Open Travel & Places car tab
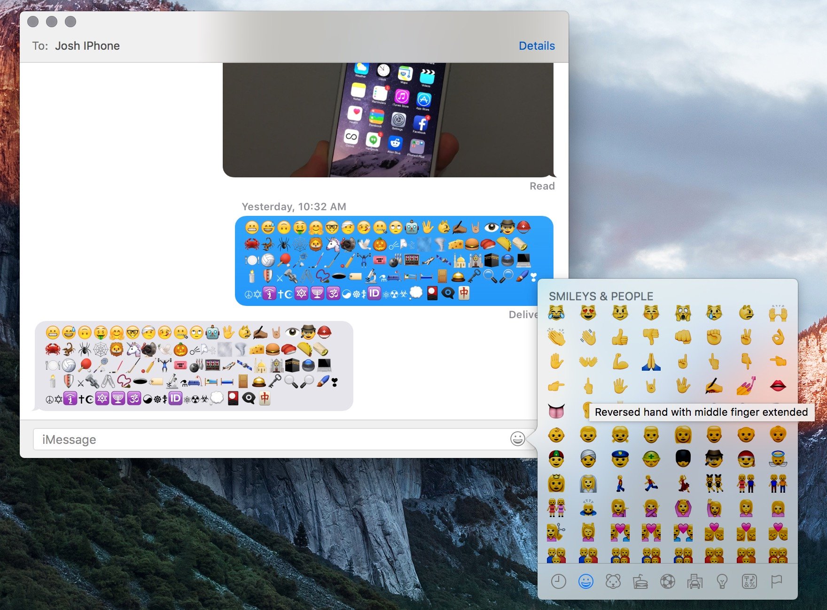This screenshot has height=610, width=827. pyautogui.click(x=694, y=582)
